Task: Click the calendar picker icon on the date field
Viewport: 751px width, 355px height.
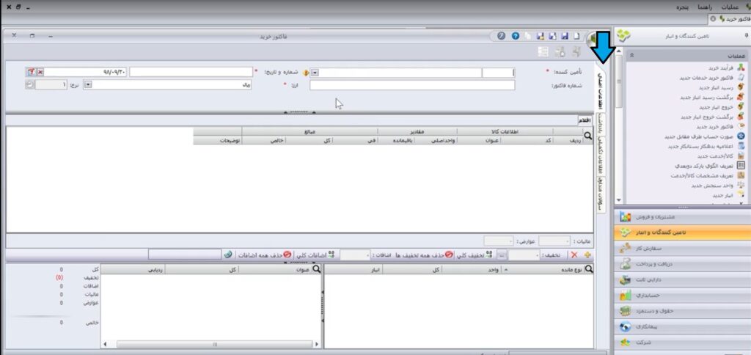Action: click(30, 72)
